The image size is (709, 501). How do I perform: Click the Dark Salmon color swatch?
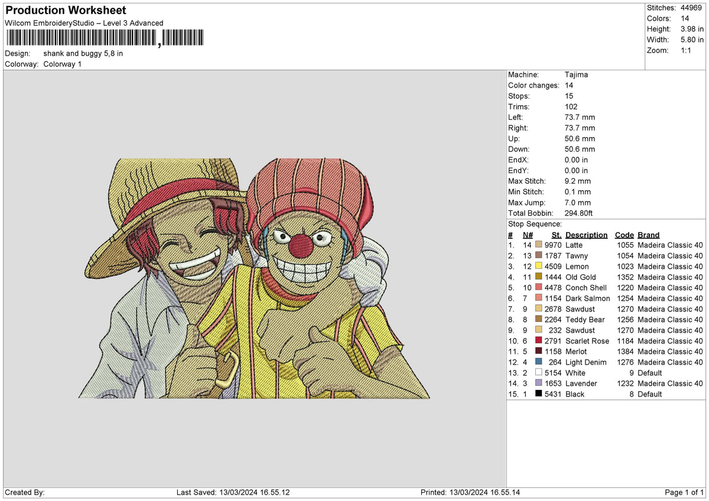pos(538,298)
